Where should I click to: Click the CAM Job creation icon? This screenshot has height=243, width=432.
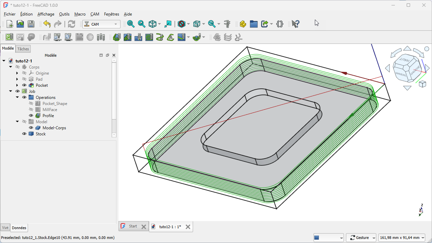[x=9, y=37]
